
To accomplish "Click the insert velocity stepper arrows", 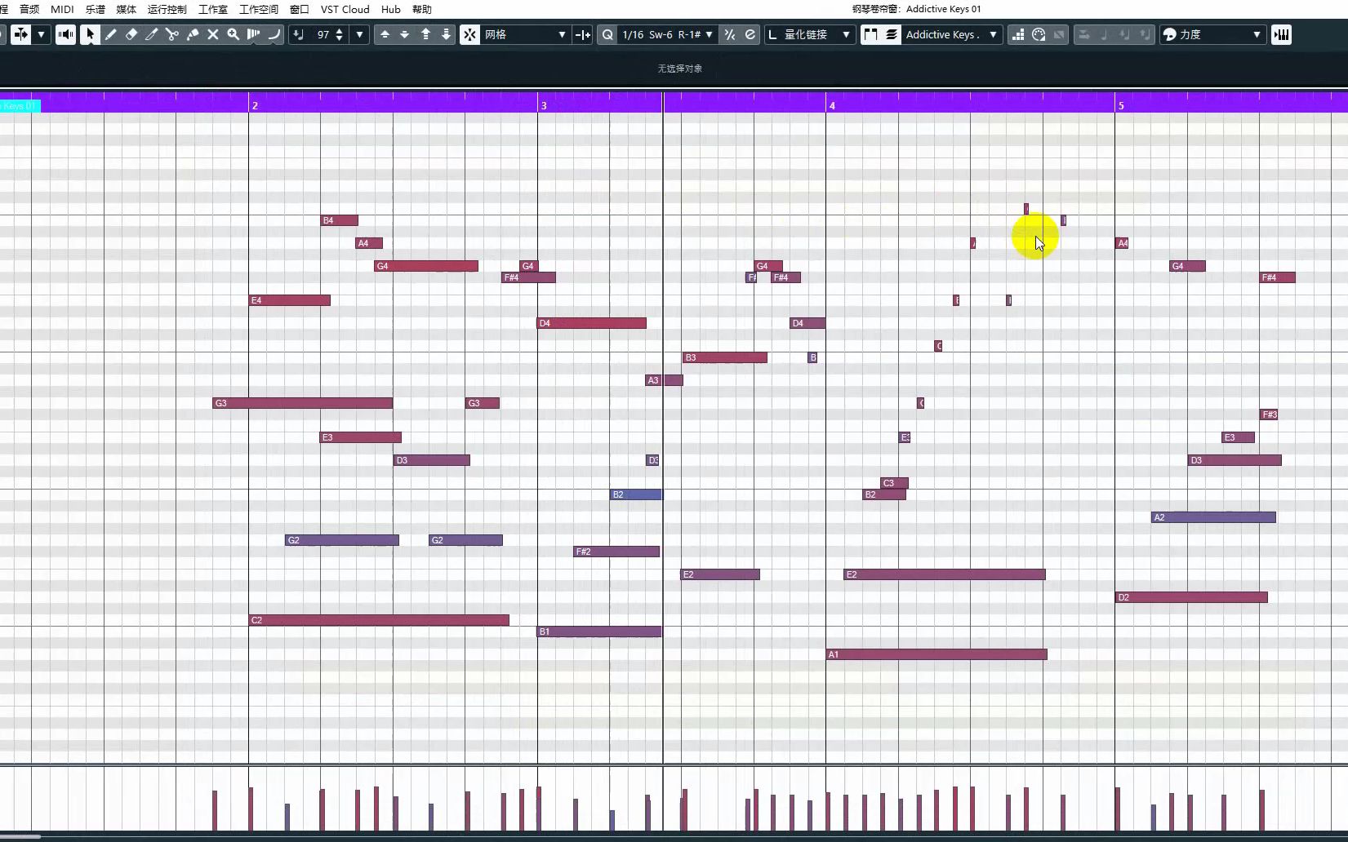I will [x=340, y=34].
